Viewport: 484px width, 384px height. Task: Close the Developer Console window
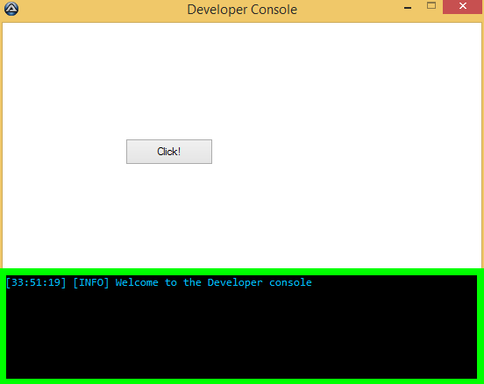tap(463, 7)
